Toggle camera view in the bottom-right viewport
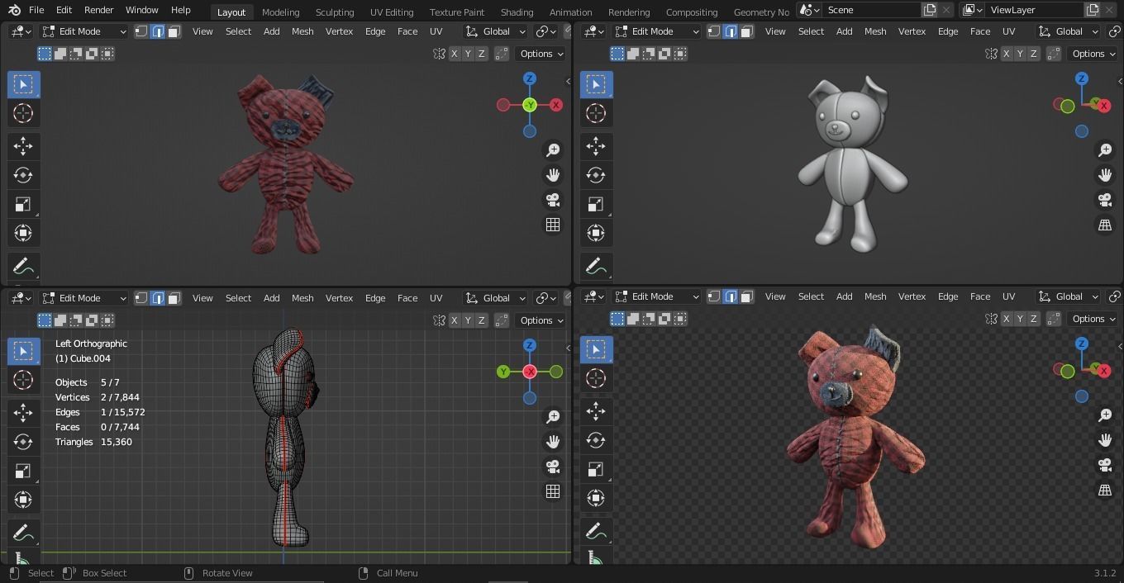Image resolution: width=1124 pixels, height=583 pixels. [1105, 465]
